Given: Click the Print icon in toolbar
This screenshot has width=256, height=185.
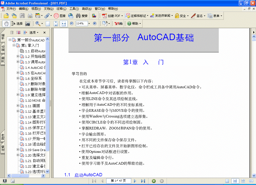Looking at the screenshot, I should (x=30, y=16).
